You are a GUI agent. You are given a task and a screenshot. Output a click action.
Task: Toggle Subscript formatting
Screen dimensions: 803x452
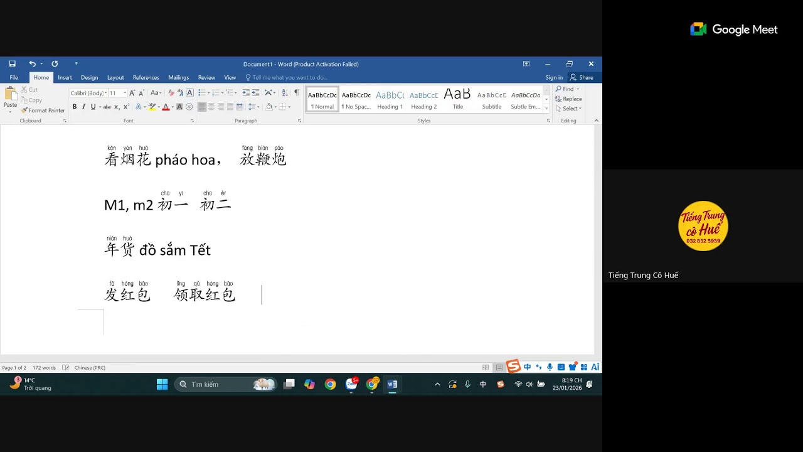[117, 107]
